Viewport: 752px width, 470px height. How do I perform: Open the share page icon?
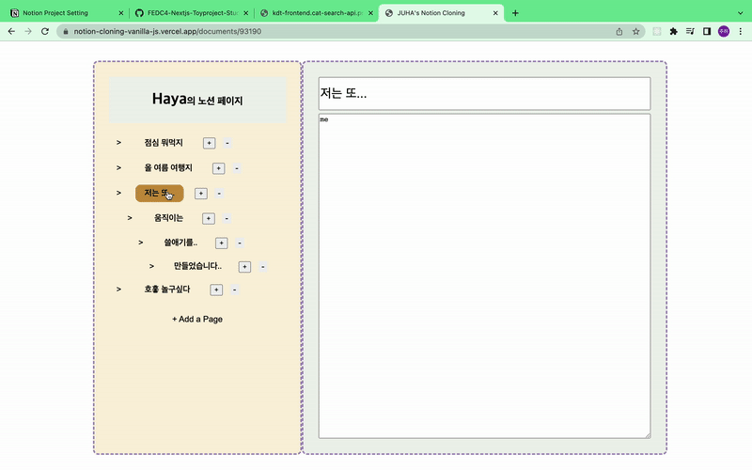click(619, 32)
